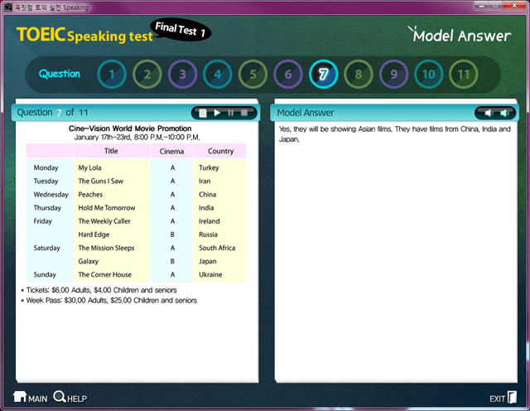
Task: Open question 4
Action: click(x=218, y=75)
